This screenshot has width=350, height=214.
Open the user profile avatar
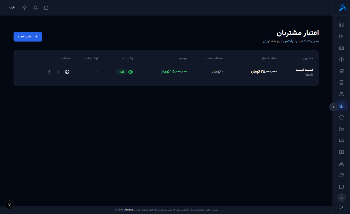(341, 198)
